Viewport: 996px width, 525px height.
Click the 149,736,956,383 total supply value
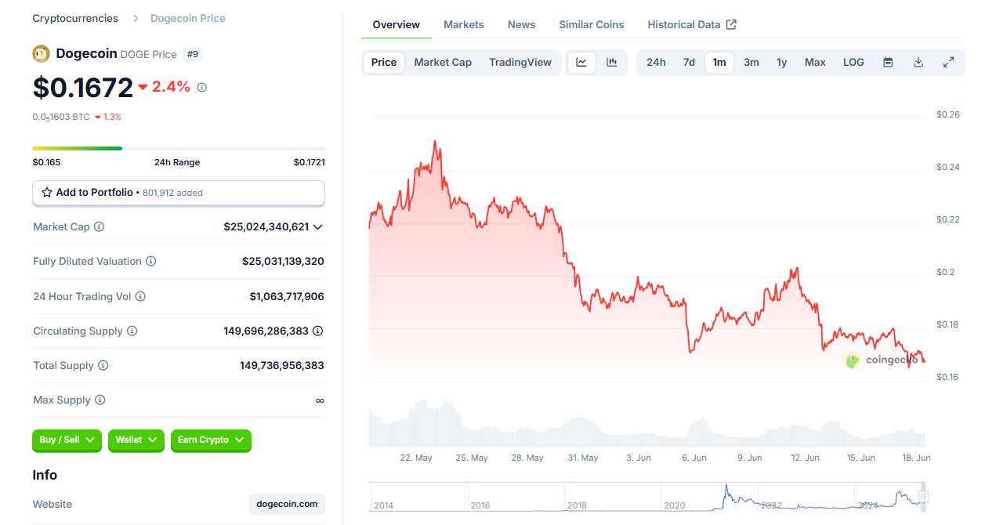pos(282,365)
